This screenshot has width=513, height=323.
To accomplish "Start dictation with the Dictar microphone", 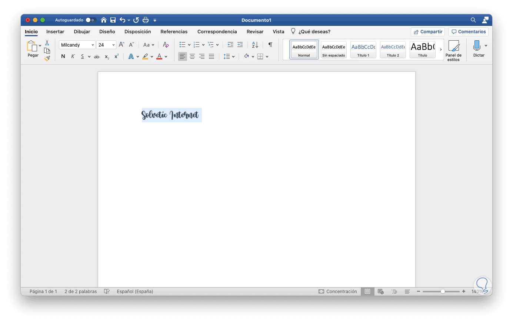I will pyautogui.click(x=477, y=49).
